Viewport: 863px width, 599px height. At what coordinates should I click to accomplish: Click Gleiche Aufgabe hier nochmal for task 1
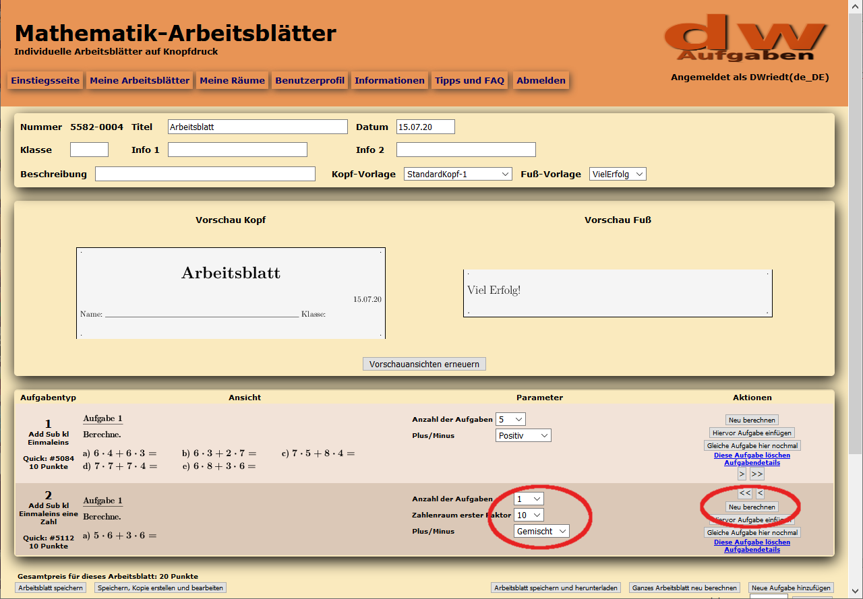click(752, 445)
